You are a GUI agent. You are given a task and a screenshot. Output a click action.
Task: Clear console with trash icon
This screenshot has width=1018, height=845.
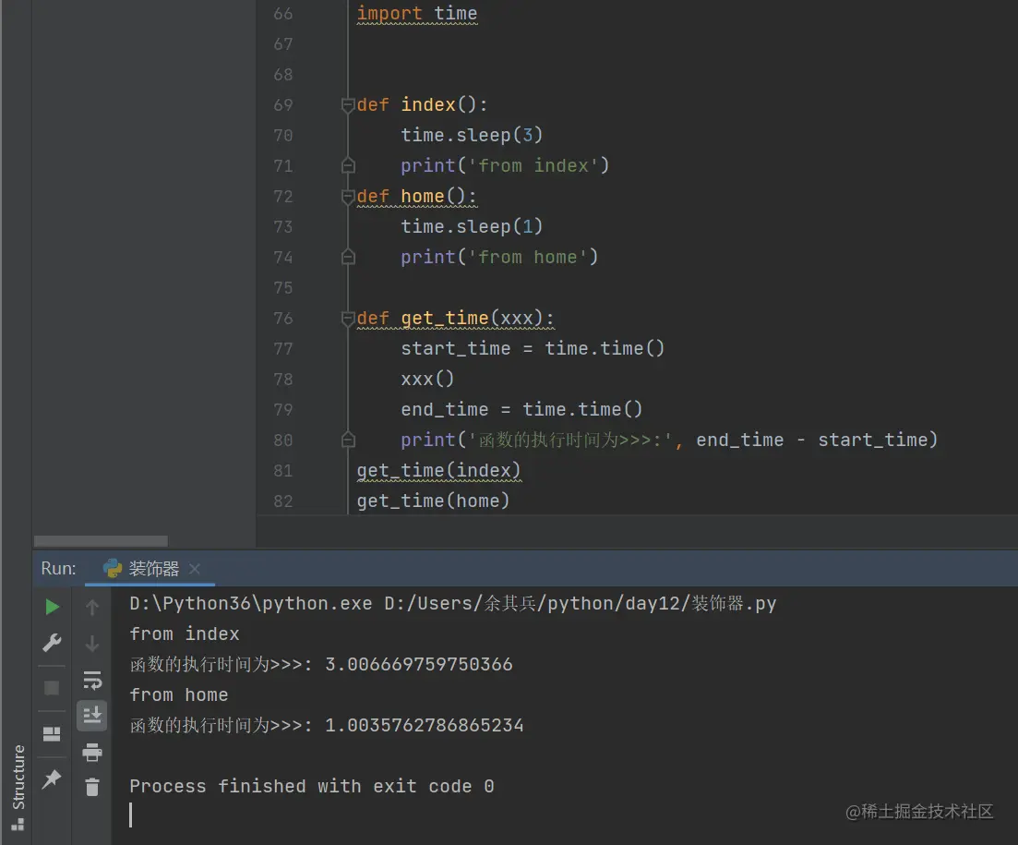92,787
